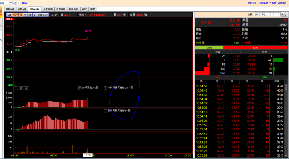Image resolution: width=289 pixels, height=159 pixels.
Task: Toggle the 分價 price distribution button
Action: (x=40, y=15)
